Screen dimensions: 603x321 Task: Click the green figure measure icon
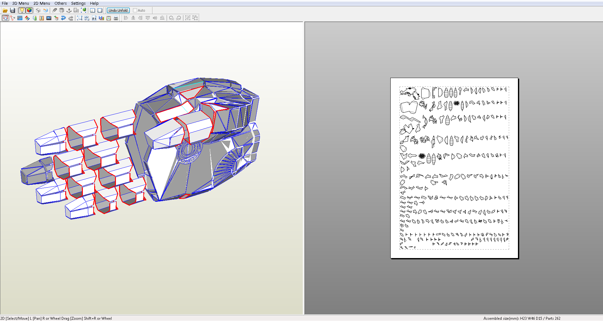click(x=34, y=18)
